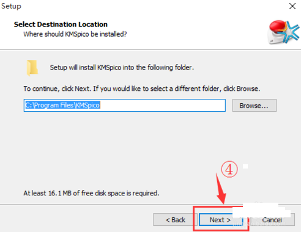This screenshot has width=301, height=232.
Task: Open the Browse... folder dialog
Action: pos(255,106)
